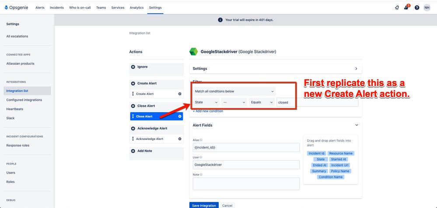
Task: Open the Alerts tab
Action: pos(40,8)
